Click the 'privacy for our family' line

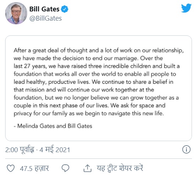89,113
